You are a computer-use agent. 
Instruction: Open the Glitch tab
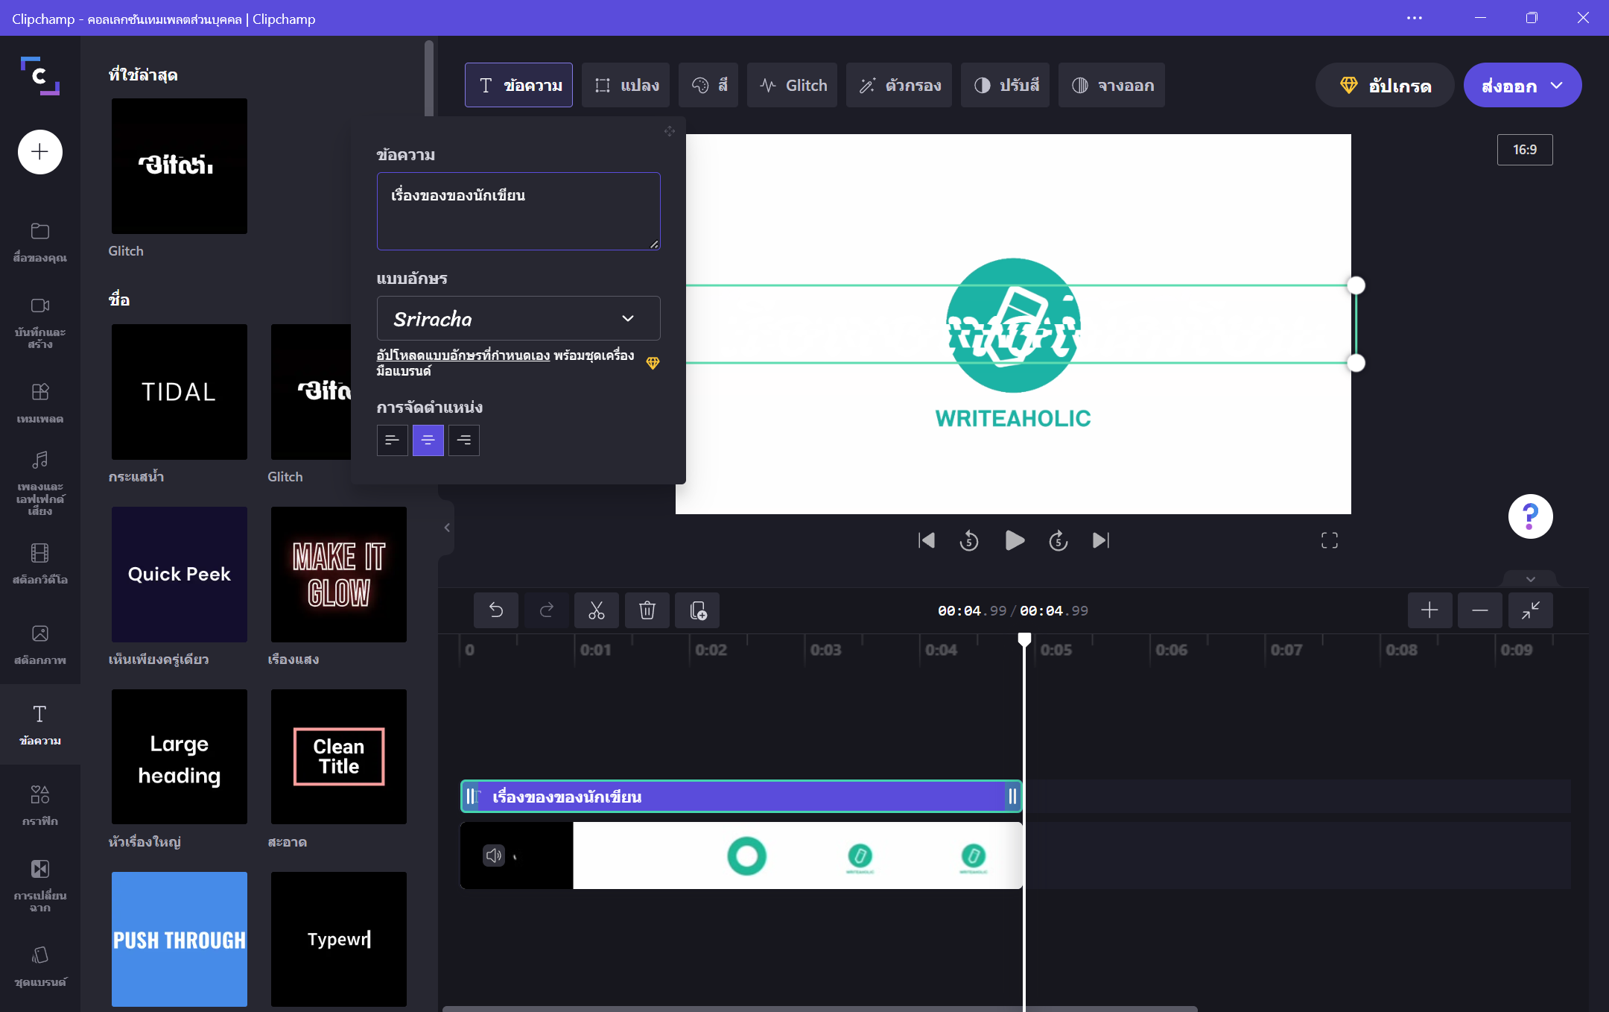[792, 85]
